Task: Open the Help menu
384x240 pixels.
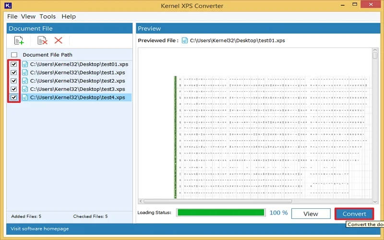Action: (x=69, y=16)
